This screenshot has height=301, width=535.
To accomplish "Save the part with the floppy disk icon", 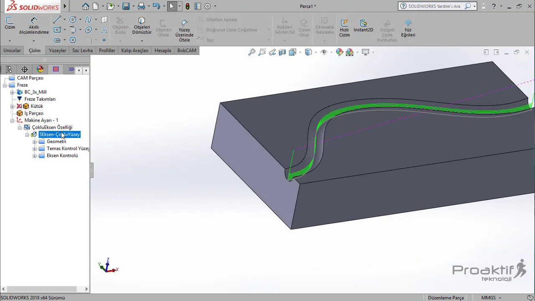I will tap(125, 6).
